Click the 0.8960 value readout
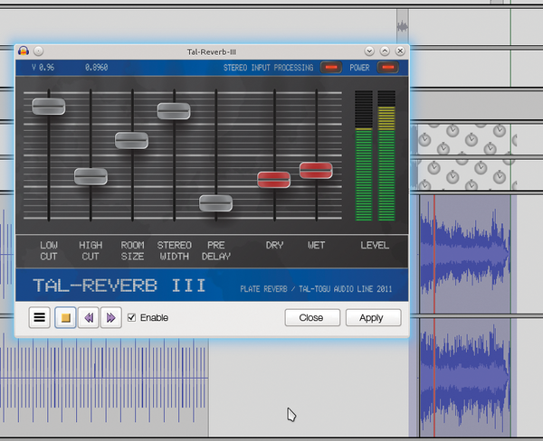 point(96,67)
